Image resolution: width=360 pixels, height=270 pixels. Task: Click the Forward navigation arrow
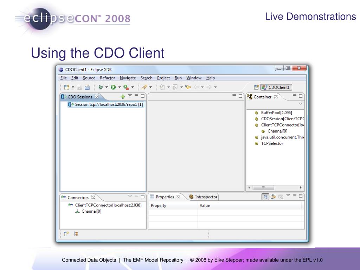(209, 87)
